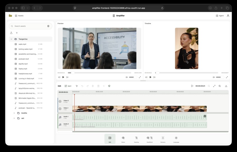Select the podcast.mp4 clip on Video 1

pyautogui.click(x=139, y=109)
